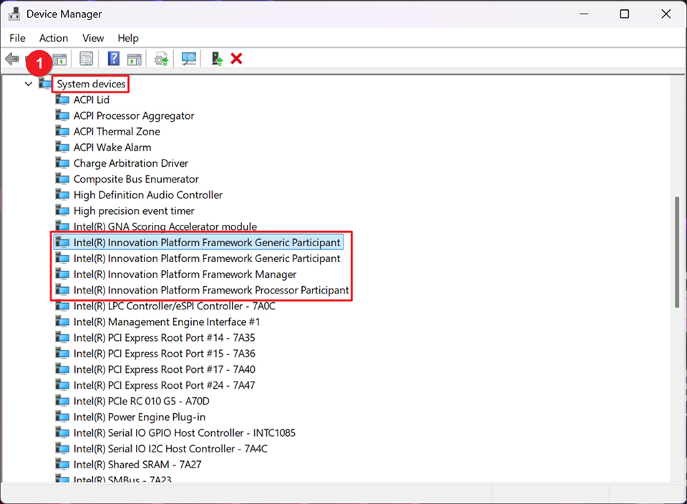Viewport: 687px width, 504px height.
Task: Select Intel(R) PCIe RC 010 G5 - A70D
Action: [142, 401]
